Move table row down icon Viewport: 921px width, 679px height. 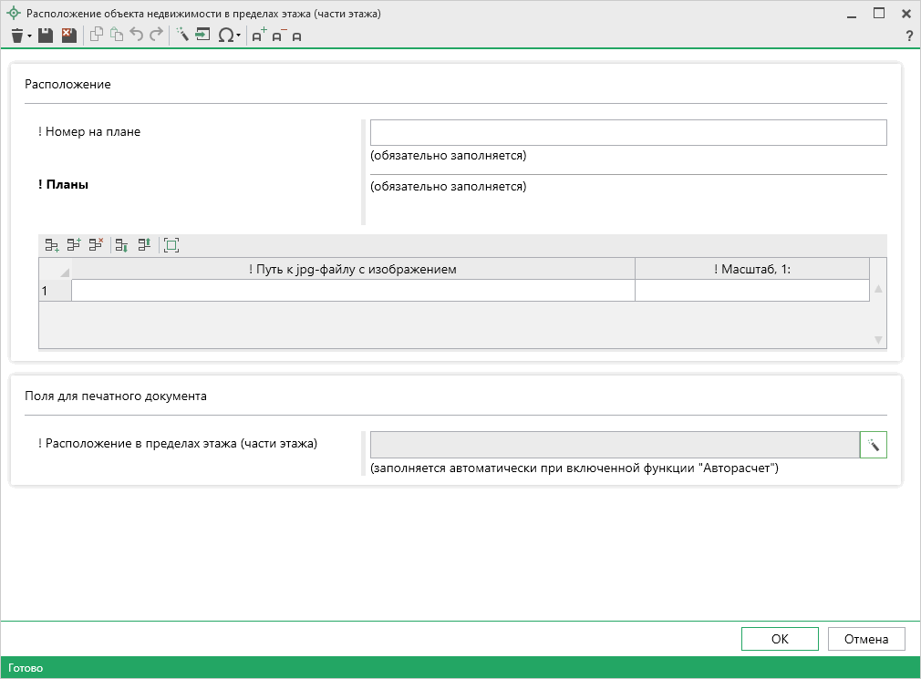coord(121,244)
